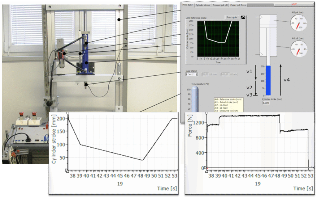The width and height of the screenshot is (317, 198).
Task: Open the DAQ channel Dev2 dropdown
Action: point(196,74)
